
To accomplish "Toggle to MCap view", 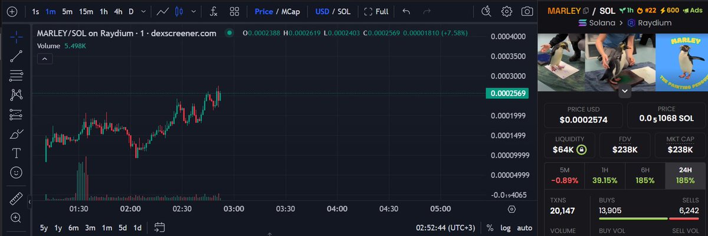I will click(x=291, y=11).
